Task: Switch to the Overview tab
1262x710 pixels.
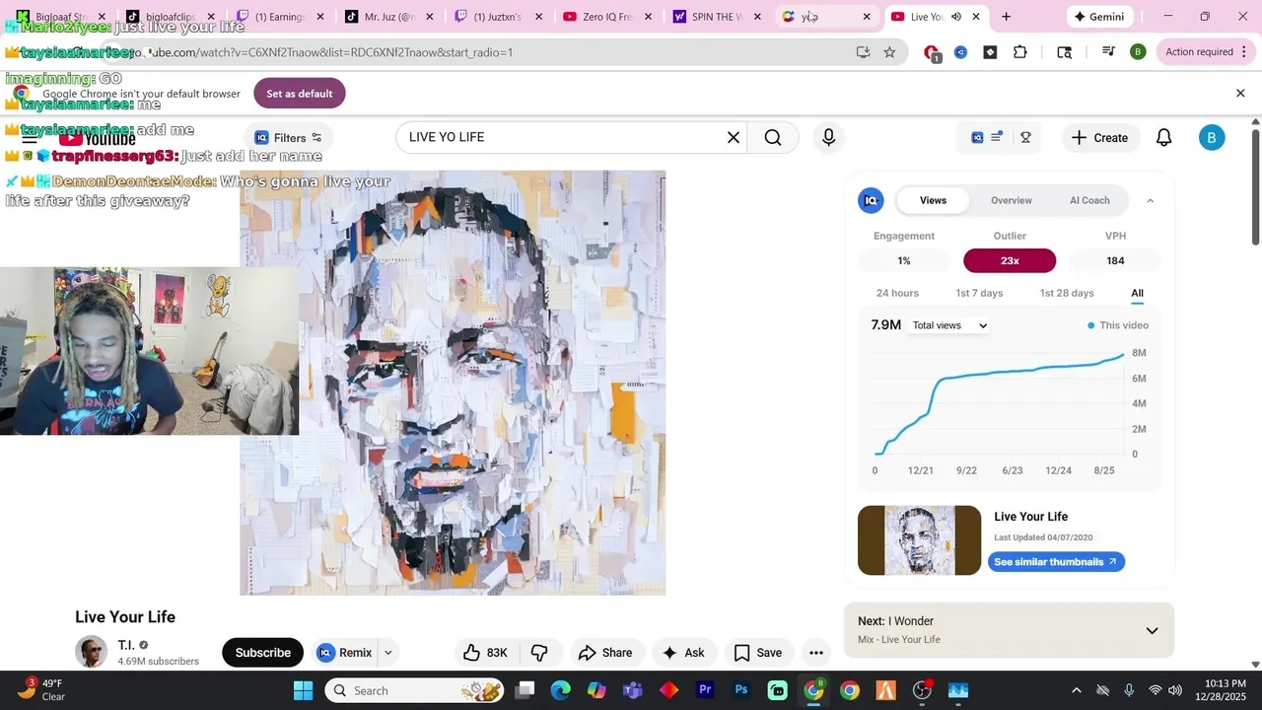Action: click(1011, 200)
